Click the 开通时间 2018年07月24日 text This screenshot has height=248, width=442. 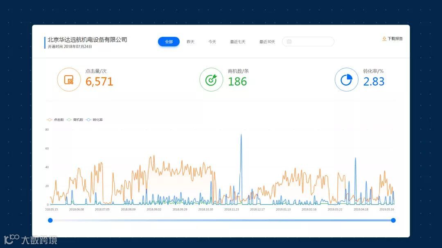70,47
